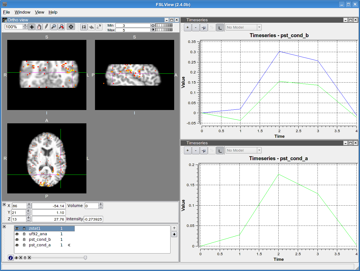Click the reset zoom magnifier with red arrow
This screenshot has width=360, height=271.
tap(61, 27)
